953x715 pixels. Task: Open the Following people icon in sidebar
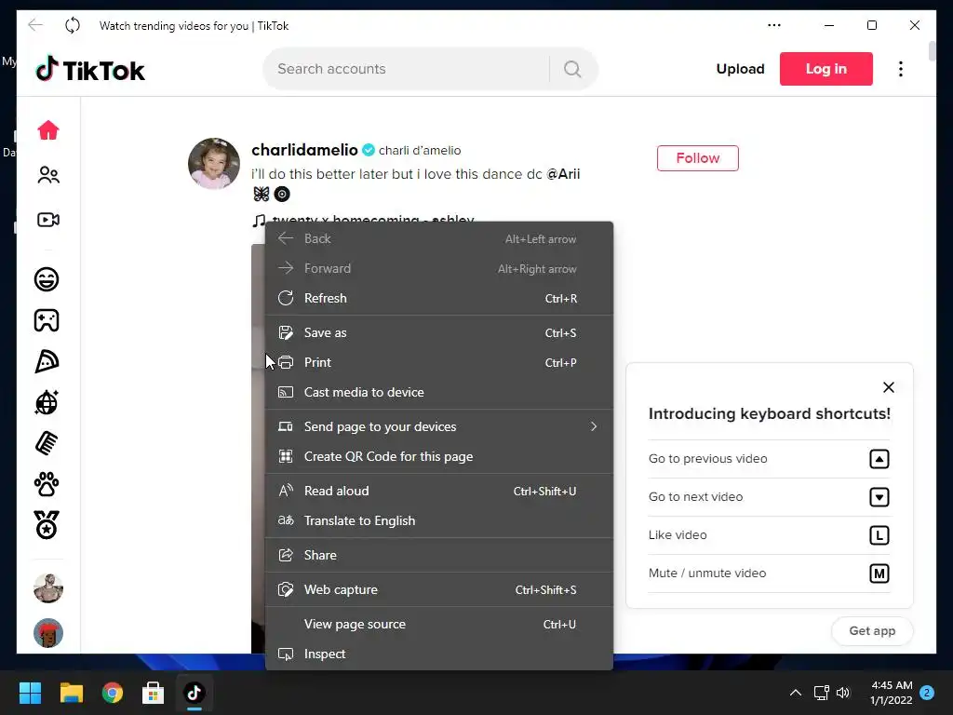(48, 175)
